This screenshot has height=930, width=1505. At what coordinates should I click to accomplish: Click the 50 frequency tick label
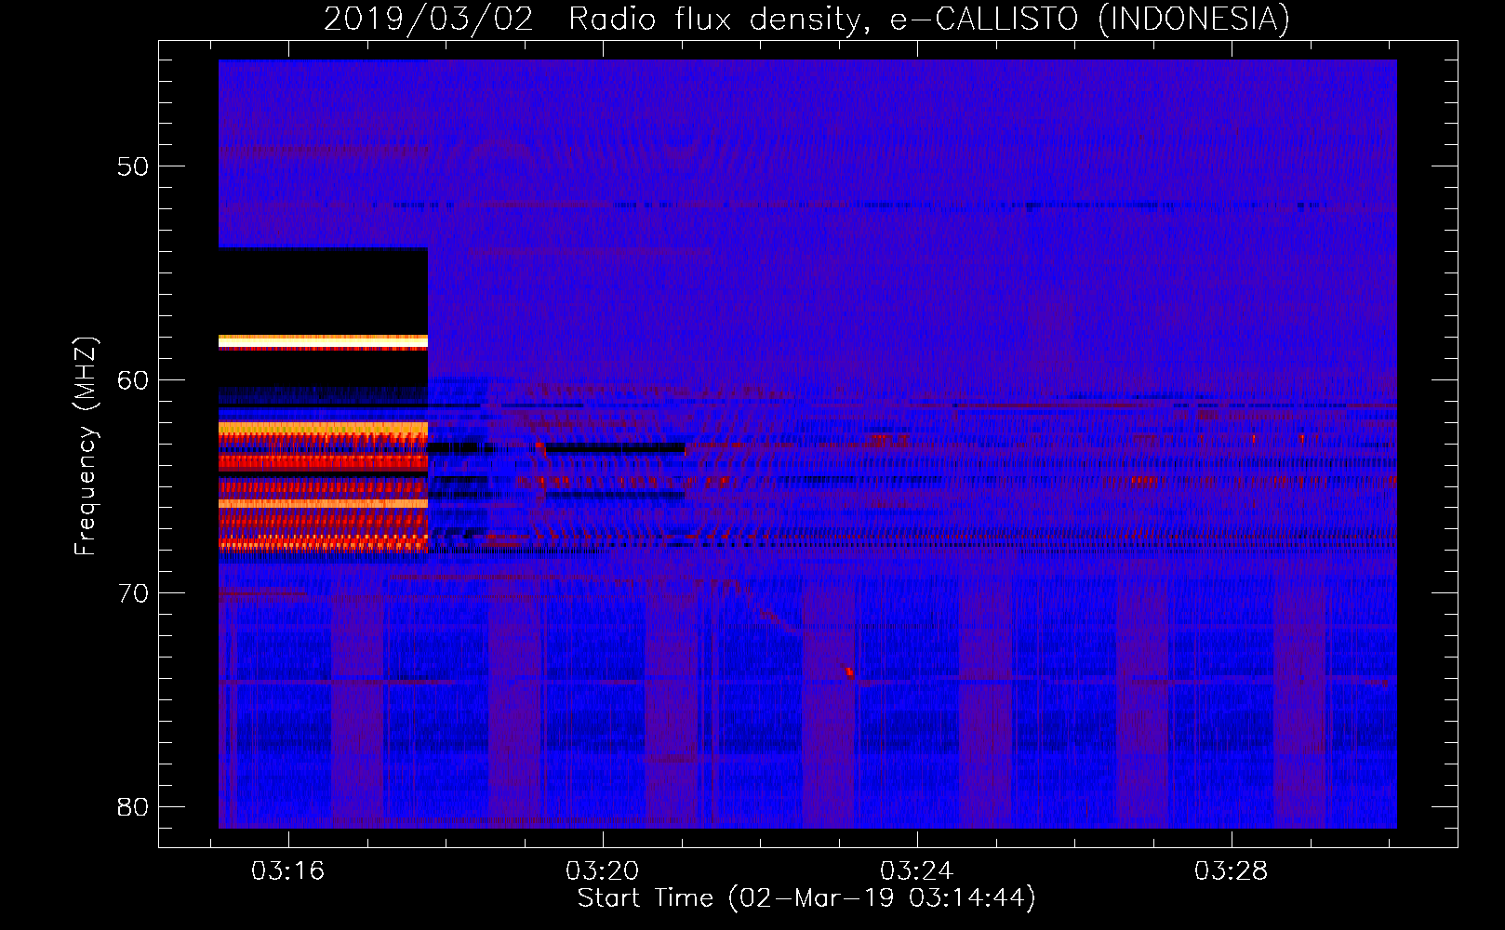pyautogui.click(x=133, y=166)
